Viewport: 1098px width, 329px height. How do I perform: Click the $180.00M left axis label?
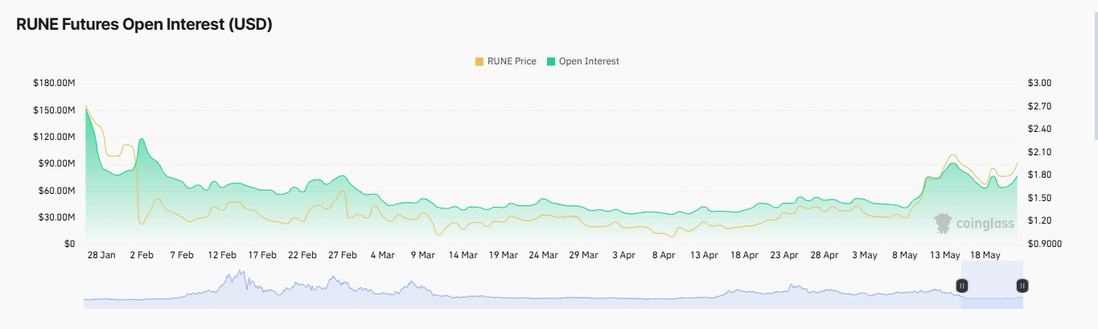pyautogui.click(x=54, y=84)
